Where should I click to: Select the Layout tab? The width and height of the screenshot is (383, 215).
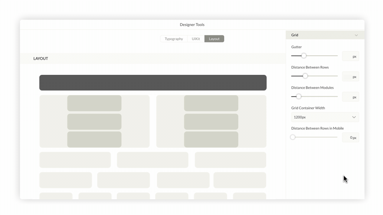pyautogui.click(x=214, y=39)
